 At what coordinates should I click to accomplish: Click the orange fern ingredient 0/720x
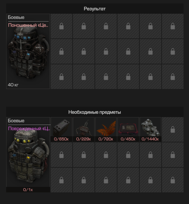click(x=106, y=129)
